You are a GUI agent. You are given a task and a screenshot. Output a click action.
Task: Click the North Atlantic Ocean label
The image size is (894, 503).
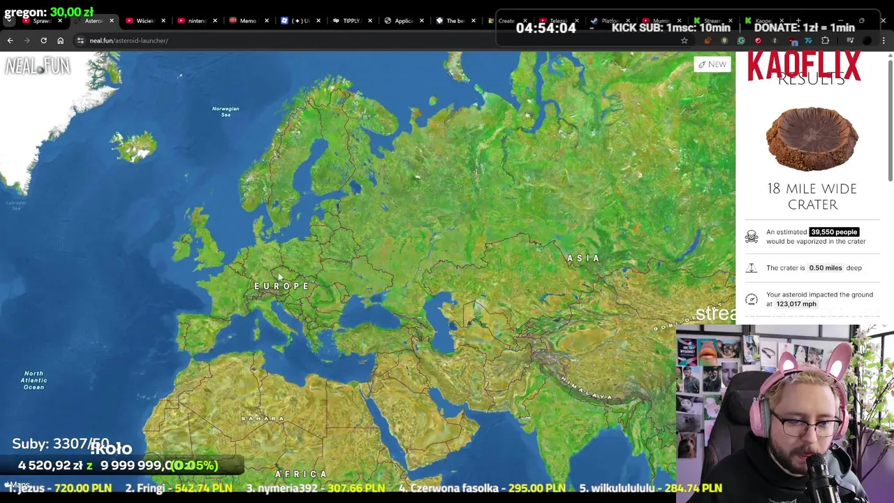coord(34,380)
